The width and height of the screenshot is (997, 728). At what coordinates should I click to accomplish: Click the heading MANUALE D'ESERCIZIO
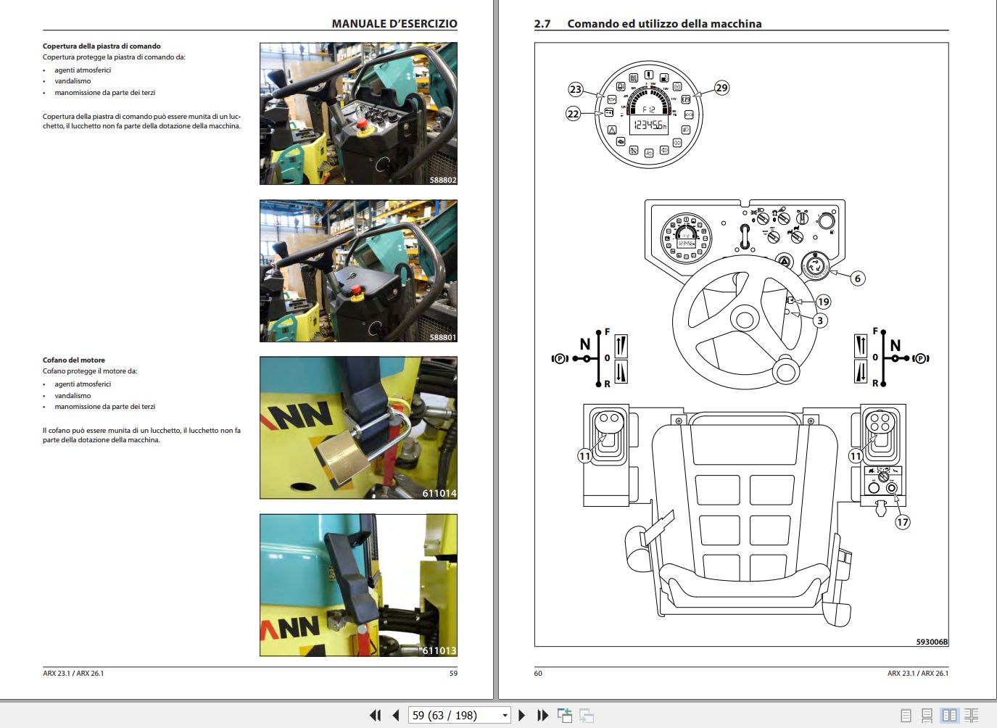tap(394, 23)
